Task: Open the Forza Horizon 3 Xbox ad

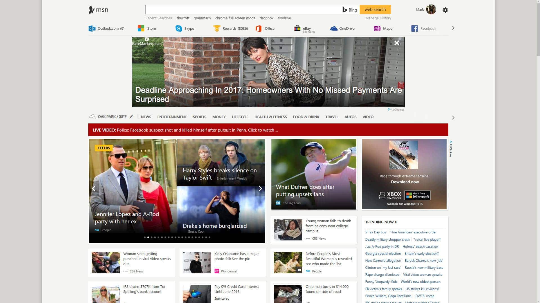Action: click(404, 174)
